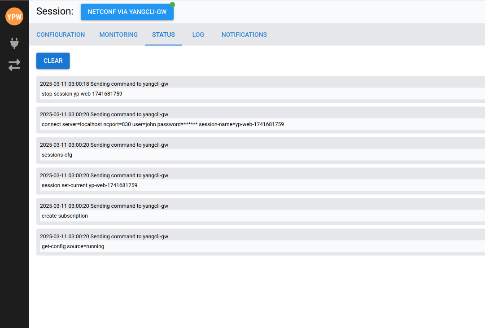The image size is (485, 328).
Task: Click the orange YPW logo
Action: coord(14,17)
